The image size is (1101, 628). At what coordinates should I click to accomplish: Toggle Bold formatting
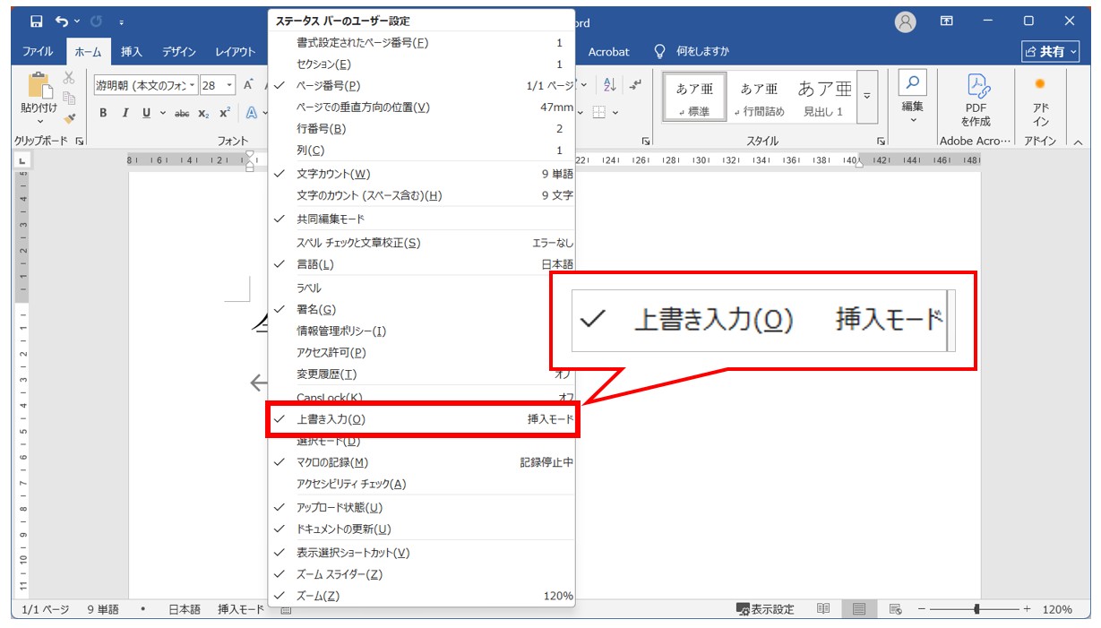click(x=103, y=113)
